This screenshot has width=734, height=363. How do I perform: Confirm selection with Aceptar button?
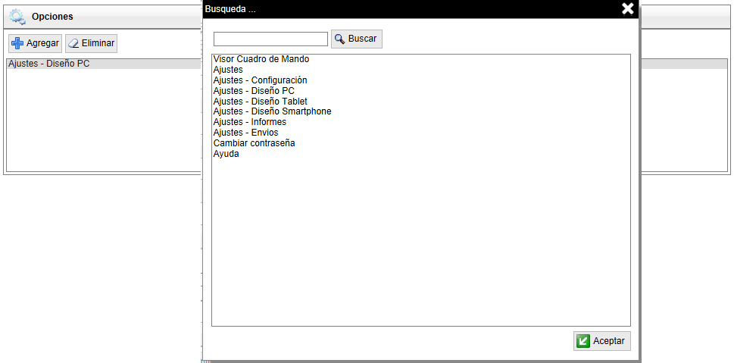pos(601,341)
